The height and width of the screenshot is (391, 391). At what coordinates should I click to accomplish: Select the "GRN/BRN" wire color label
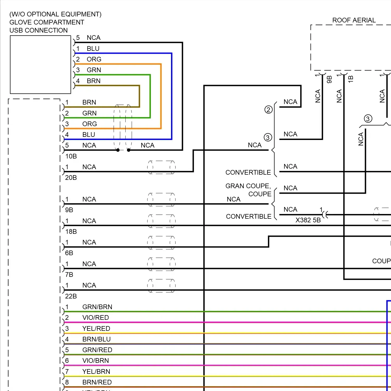pyautogui.click(x=97, y=307)
